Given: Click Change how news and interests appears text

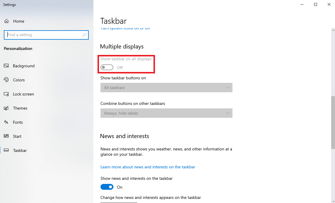Looking at the screenshot, I should [x=151, y=198].
